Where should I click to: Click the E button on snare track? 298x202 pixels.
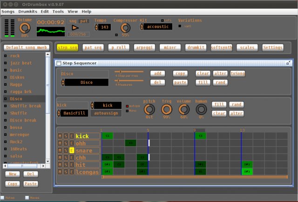click(x=72, y=150)
